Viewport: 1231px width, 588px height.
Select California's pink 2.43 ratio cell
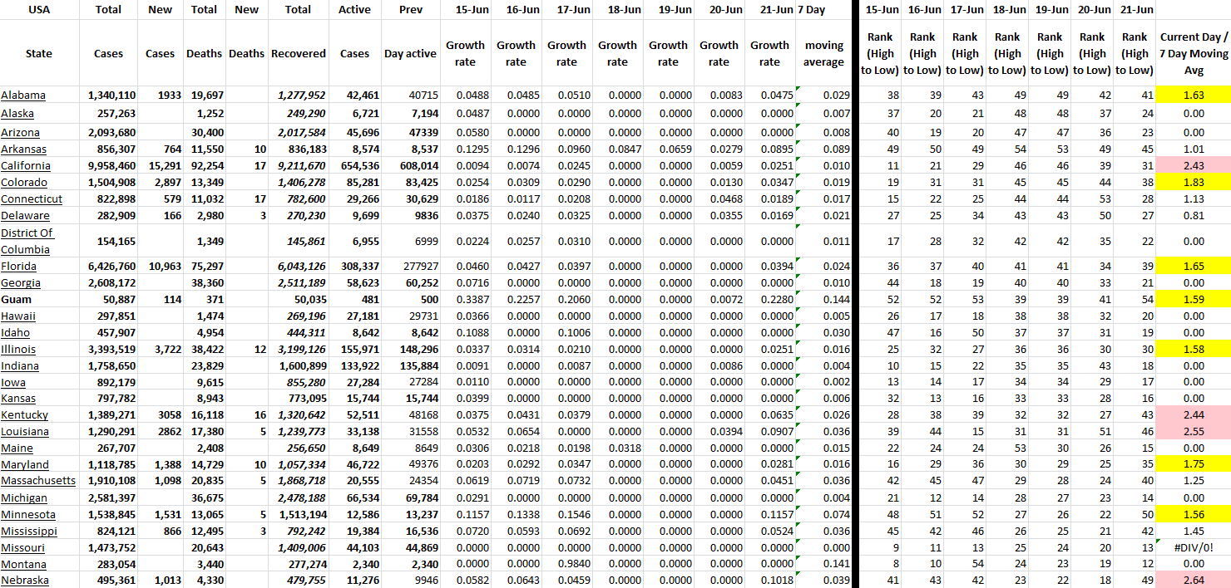pos(1194,165)
